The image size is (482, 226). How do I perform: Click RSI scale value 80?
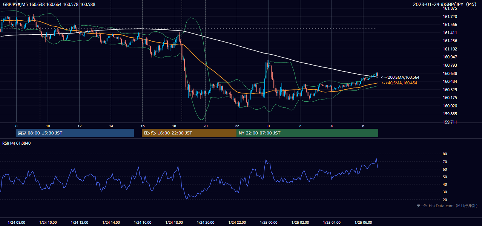point(445,154)
